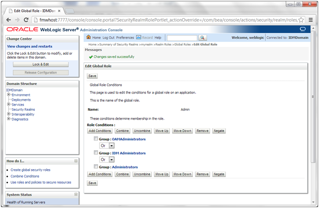The image size is (319, 208).
Task: Select IDMDomain root tree node
Action: (x=14, y=90)
